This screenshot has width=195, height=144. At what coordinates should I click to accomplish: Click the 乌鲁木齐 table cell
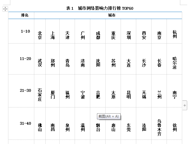159,128
